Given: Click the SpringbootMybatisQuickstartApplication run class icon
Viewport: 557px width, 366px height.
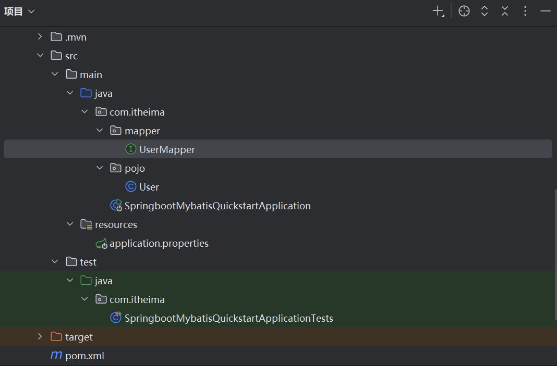Looking at the screenshot, I should [116, 205].
